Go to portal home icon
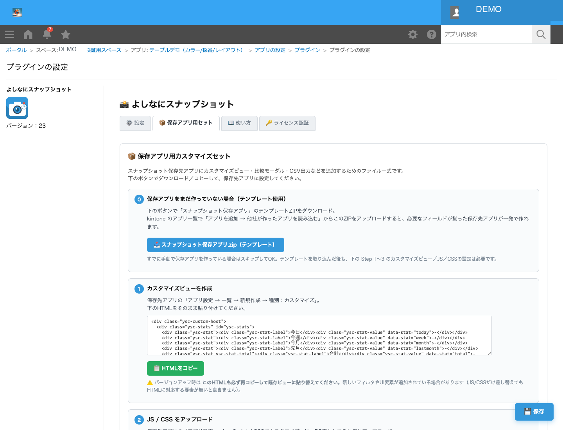The width and height of the screenshot is (563, 430). click(28, 34)
